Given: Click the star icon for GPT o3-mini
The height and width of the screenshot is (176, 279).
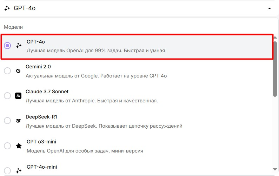Looking at the screenshot, I should (19, 146).
